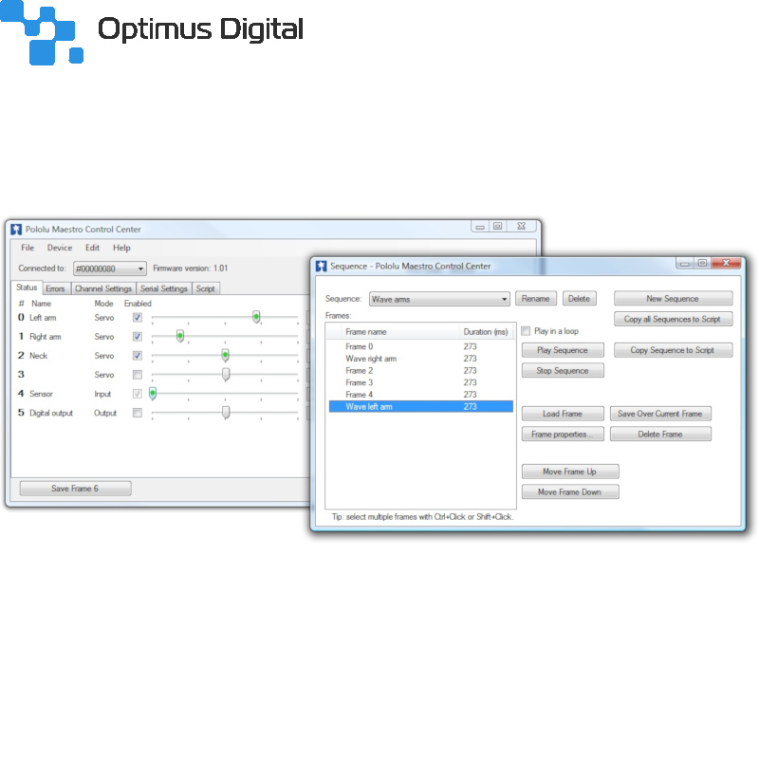Open the Device menu

(x=60, y=248)
